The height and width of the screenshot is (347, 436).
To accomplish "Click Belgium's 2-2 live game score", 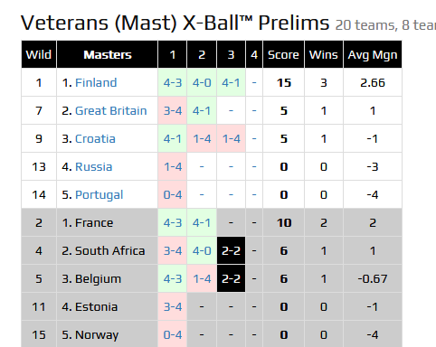I will [x=231, y=279].
